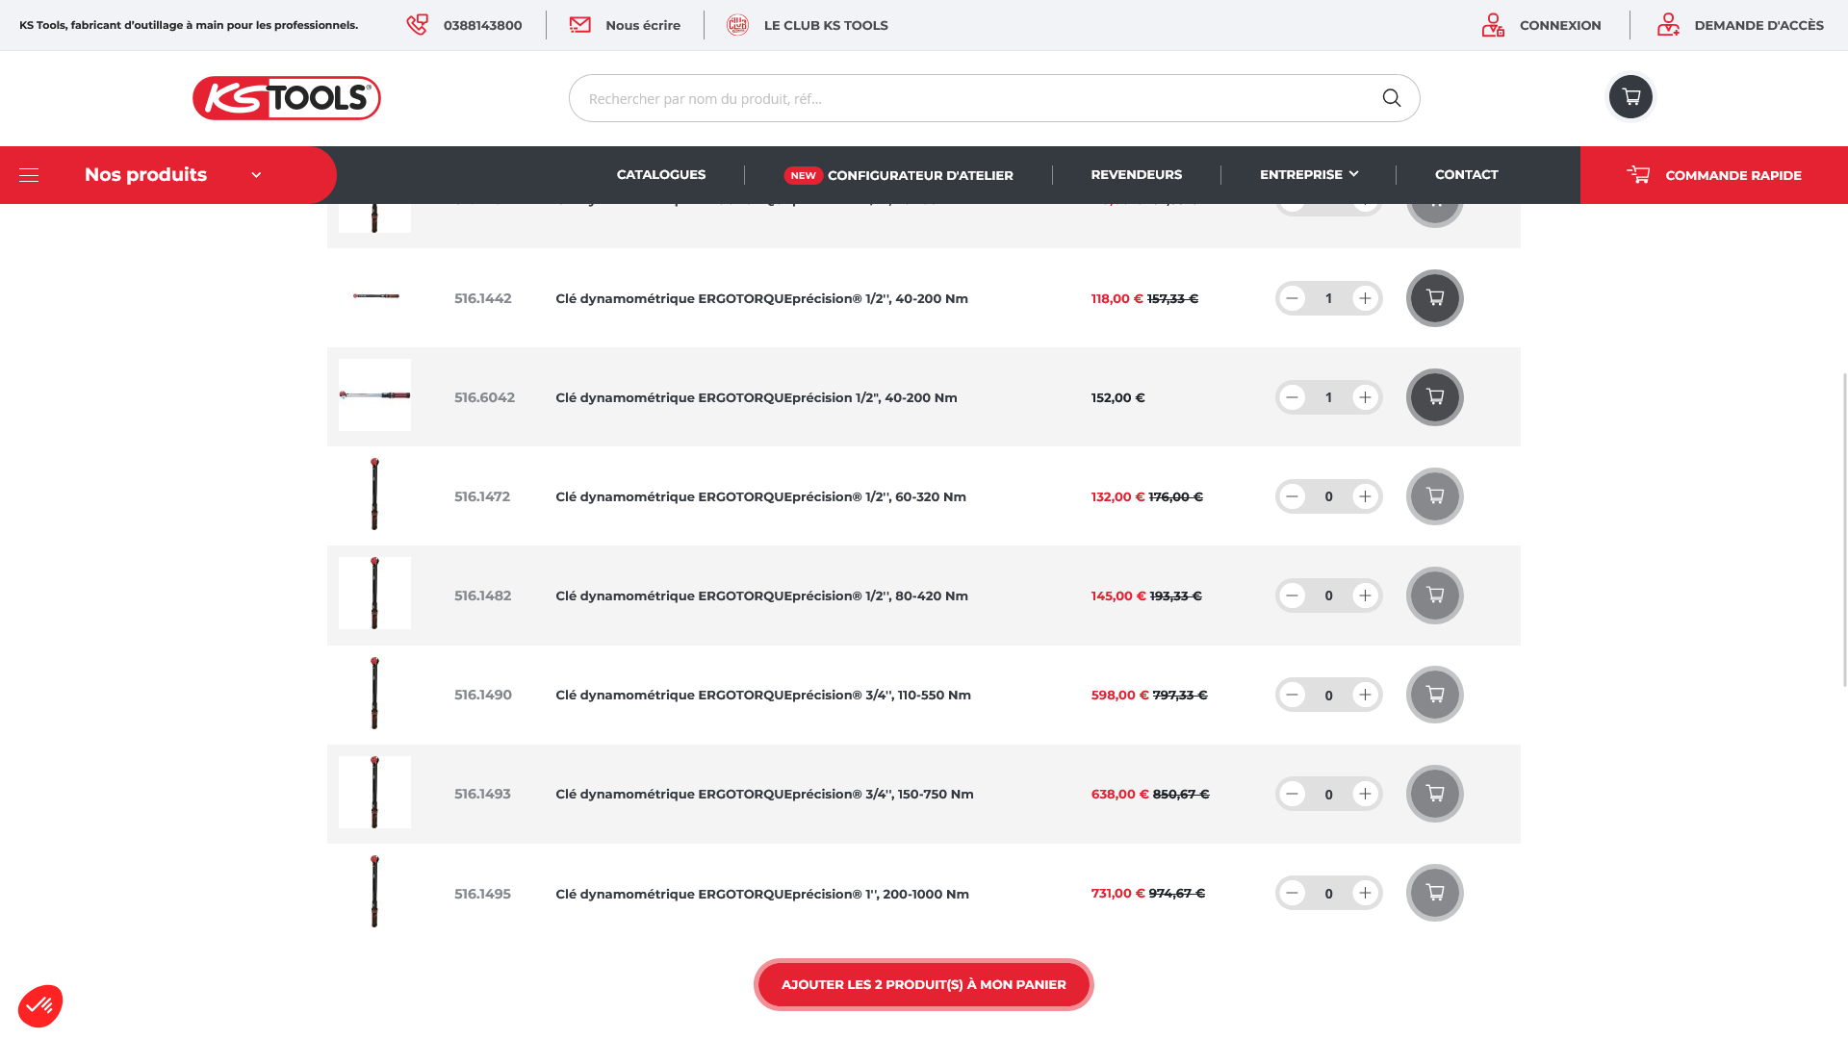Click Ajouter les 2 produit(s) à mon panier

click(924, 984)
